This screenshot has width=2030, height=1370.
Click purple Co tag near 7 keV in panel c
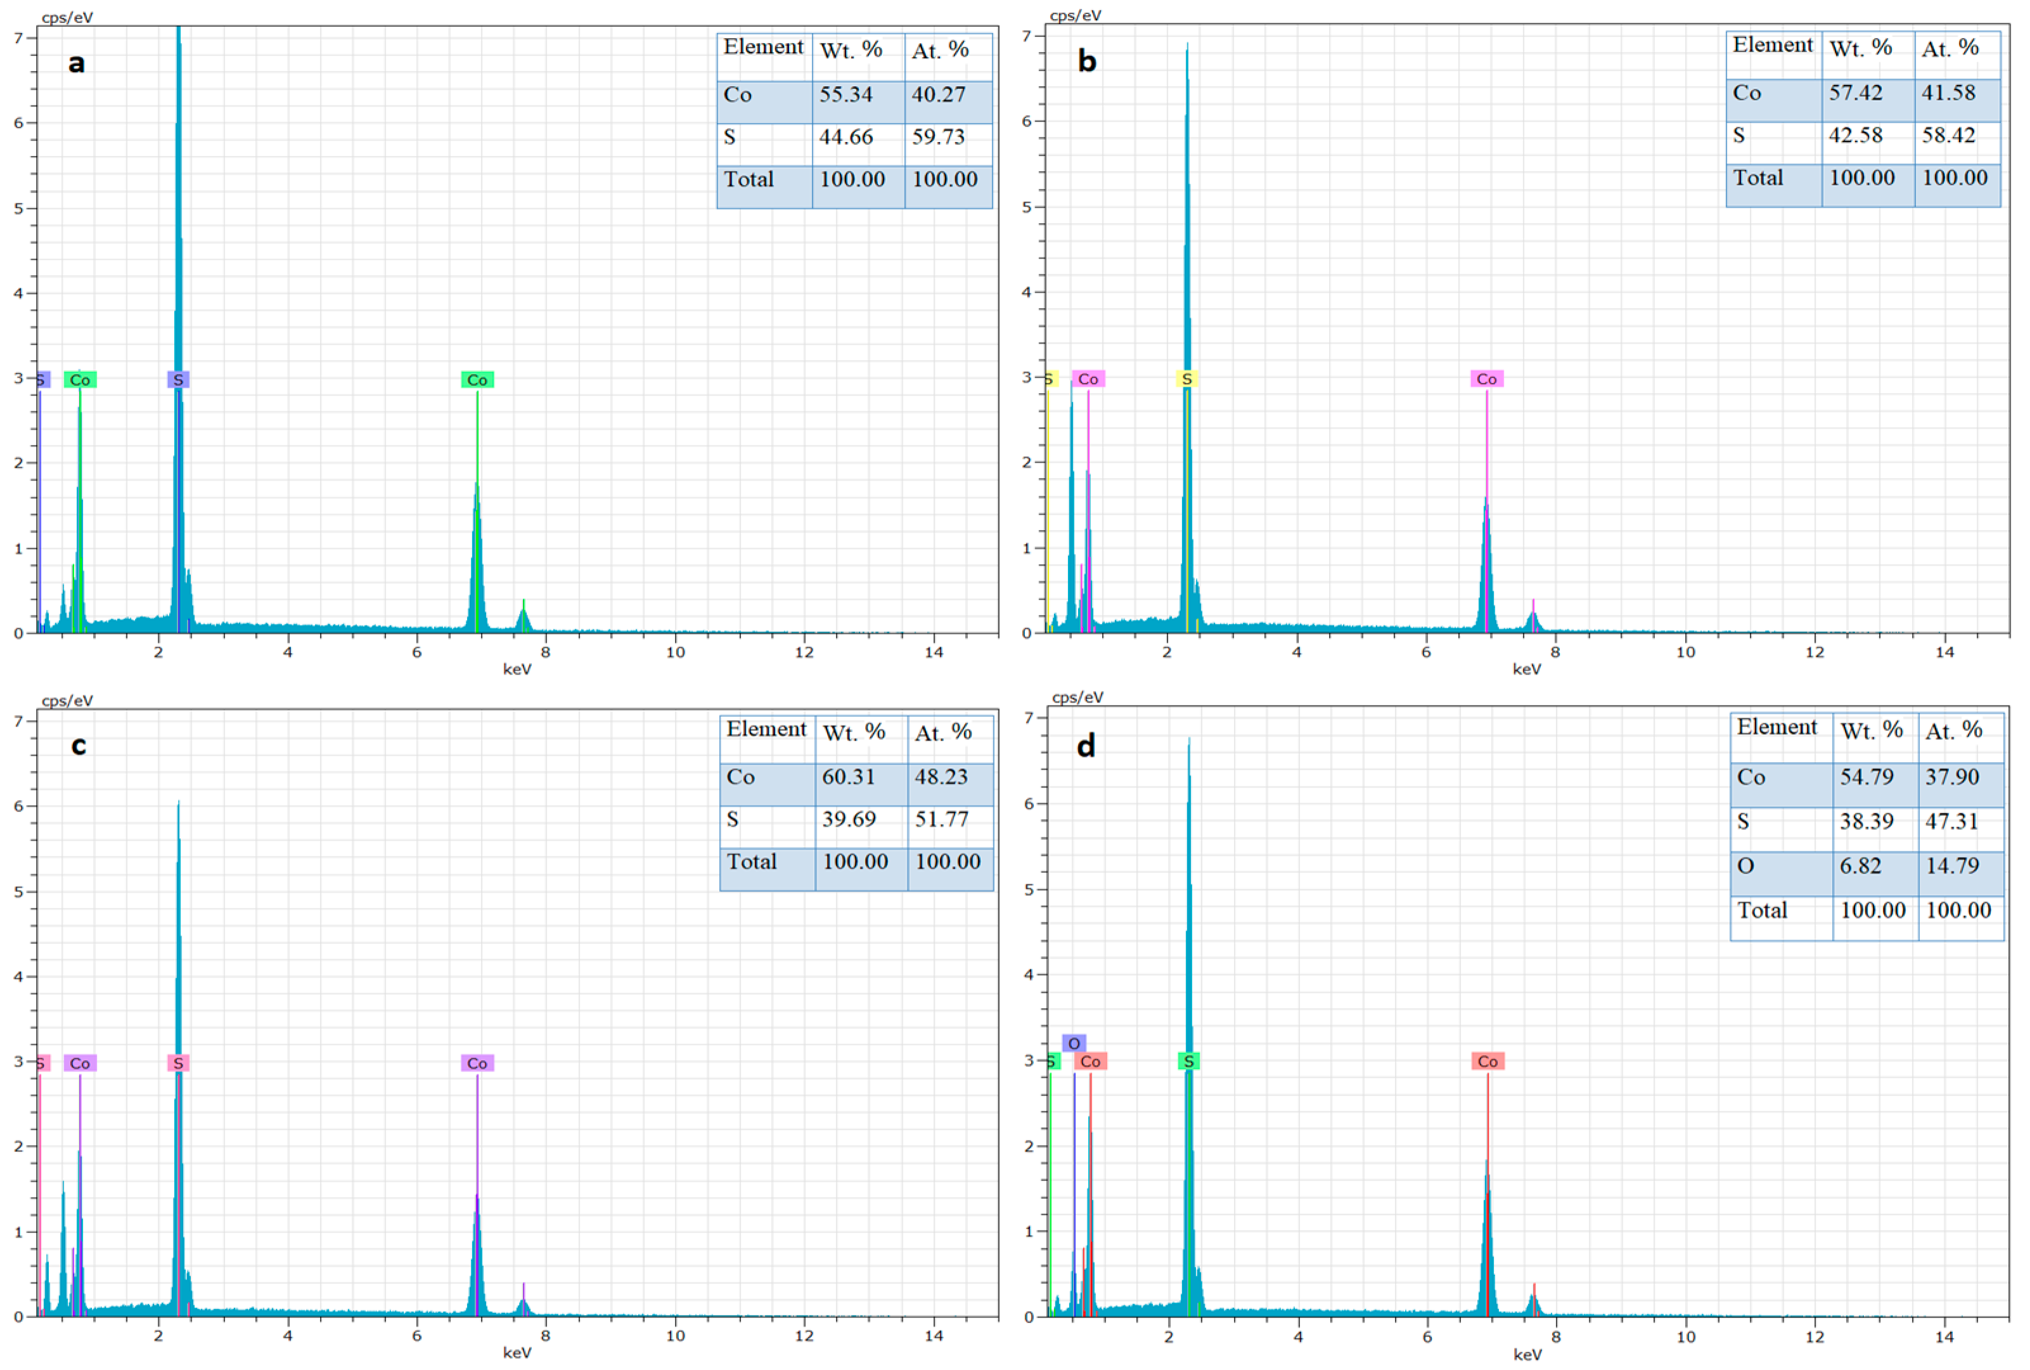coord(477,1063)
